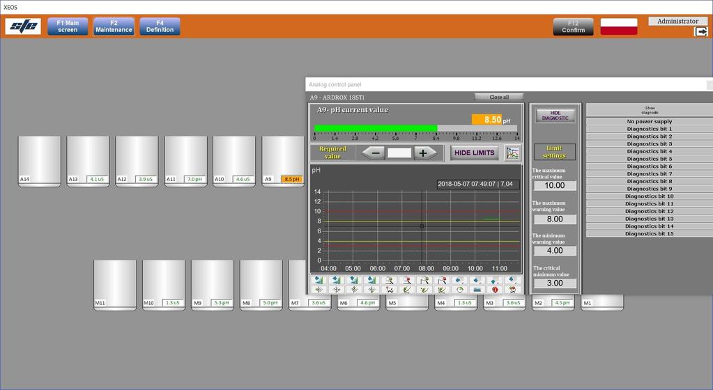Viewport: 713px width, 390px height.
Task: Select the cursor pointer icon in chart toolbar
Action: click(389, 290)
